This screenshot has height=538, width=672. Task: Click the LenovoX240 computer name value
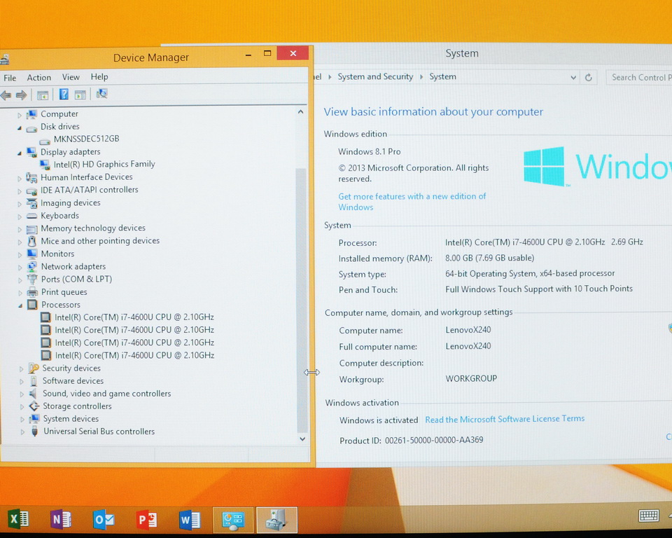(468, 329)
